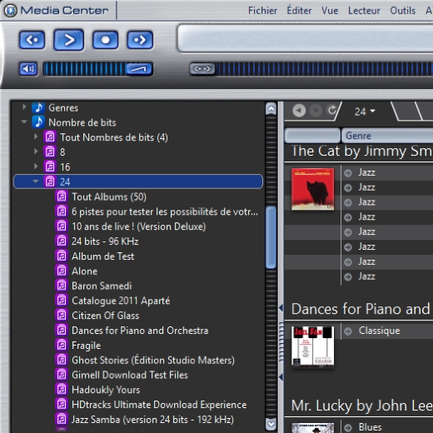Click the Blues genre cell
The image size is (433, 433).
[370, 427]
